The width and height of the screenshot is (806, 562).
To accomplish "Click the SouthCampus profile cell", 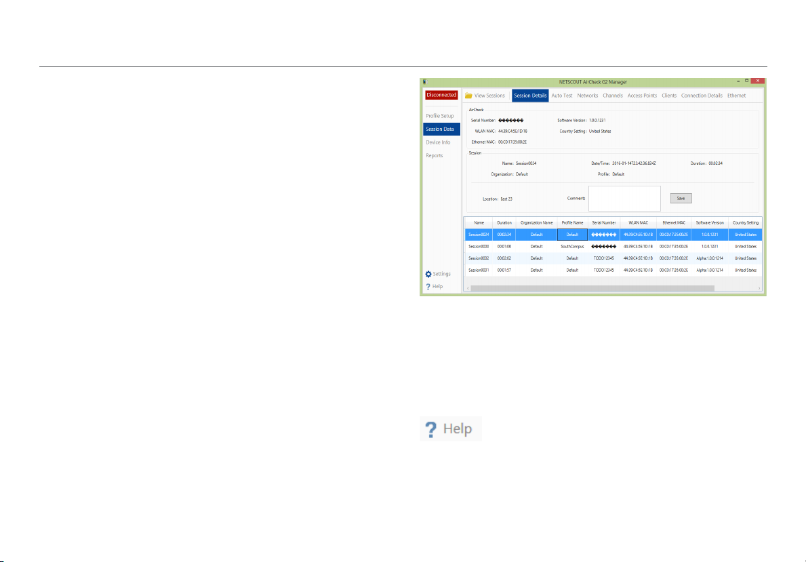I will (x=572, y=247).
